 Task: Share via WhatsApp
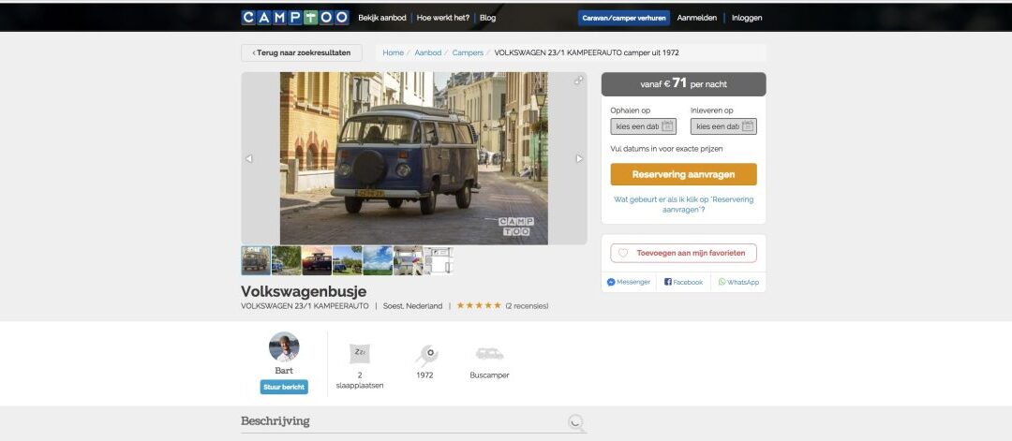tap(738, 282)
